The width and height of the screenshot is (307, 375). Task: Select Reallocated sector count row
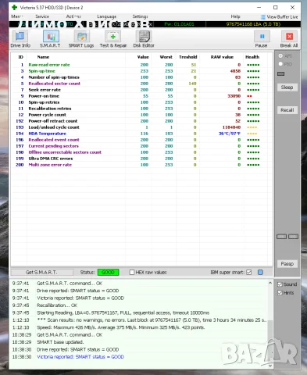coord(141,84)
